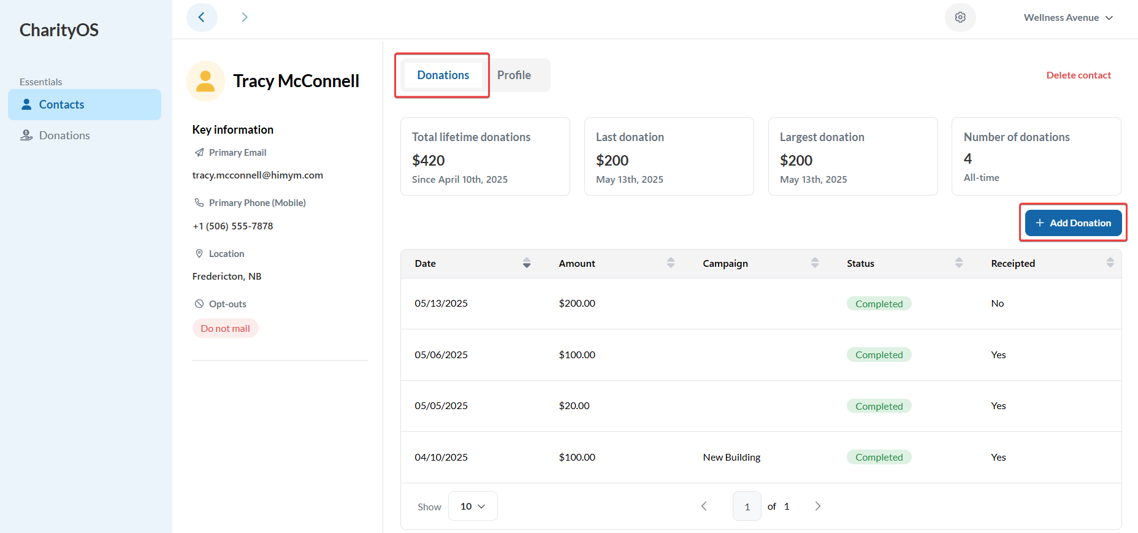Open Donations in the sidebar
The image size is (1138, 533).
click(x=64, y=136)
